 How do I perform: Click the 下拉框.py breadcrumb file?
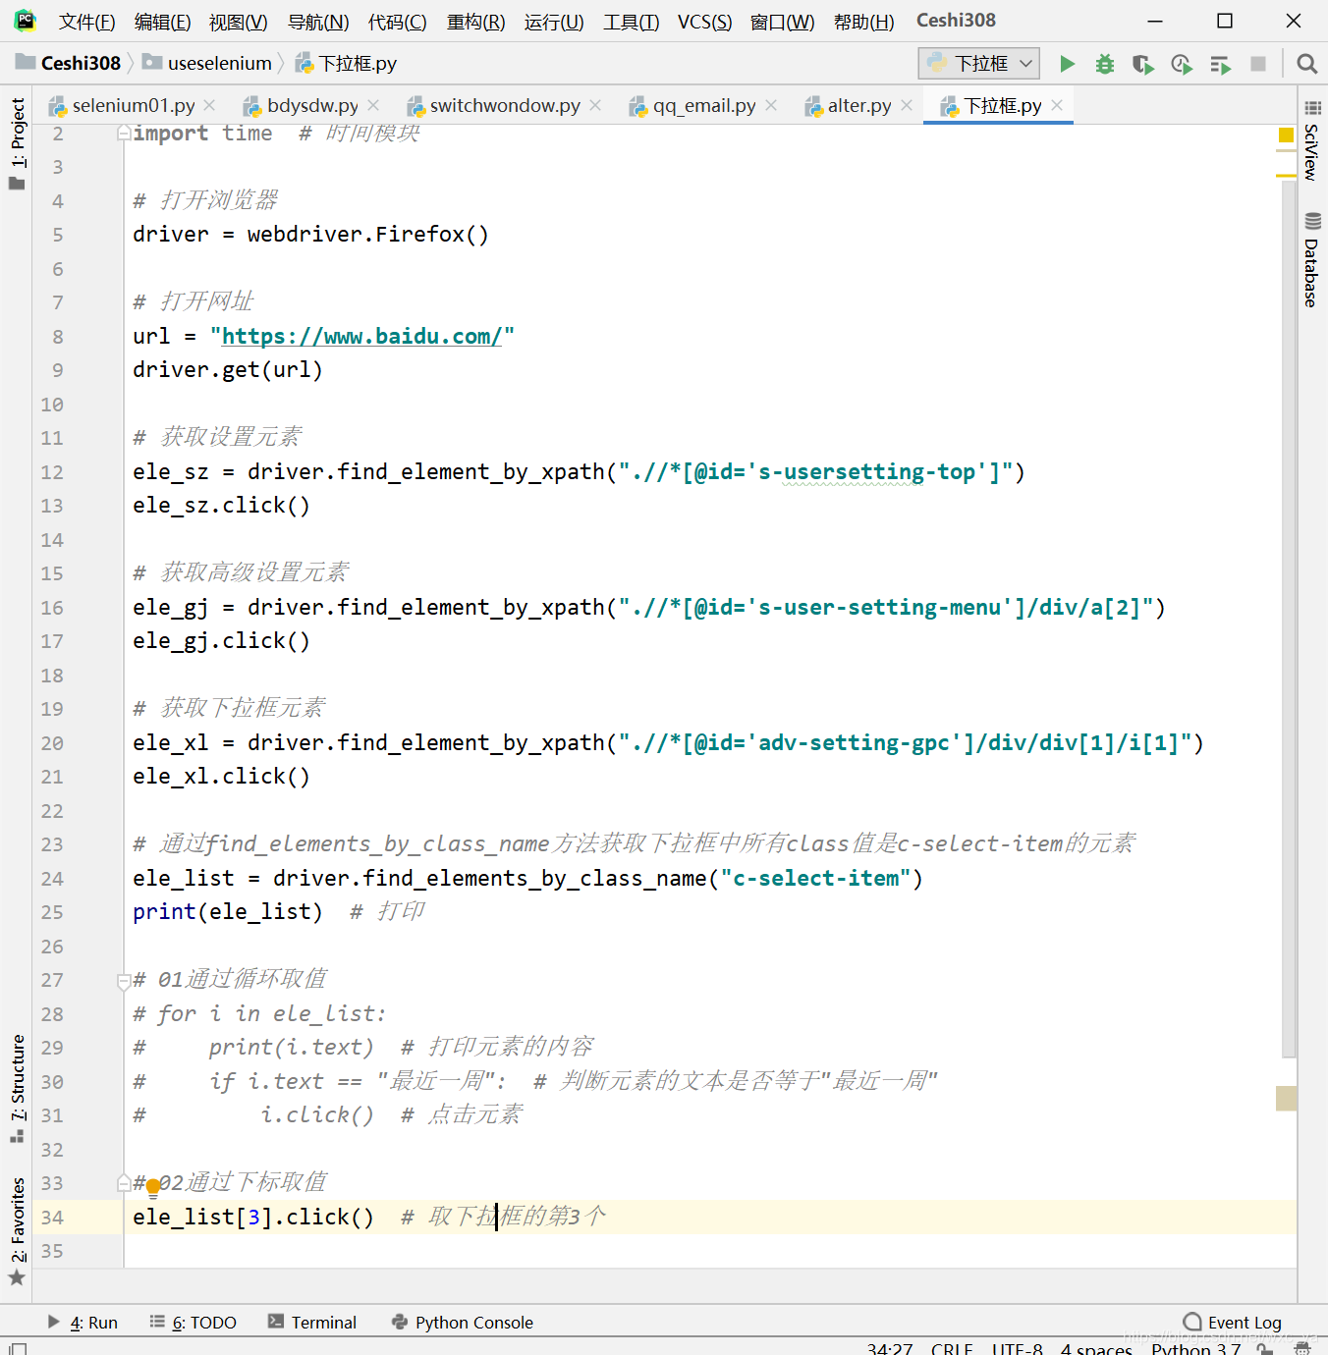[x=346, y=64]
